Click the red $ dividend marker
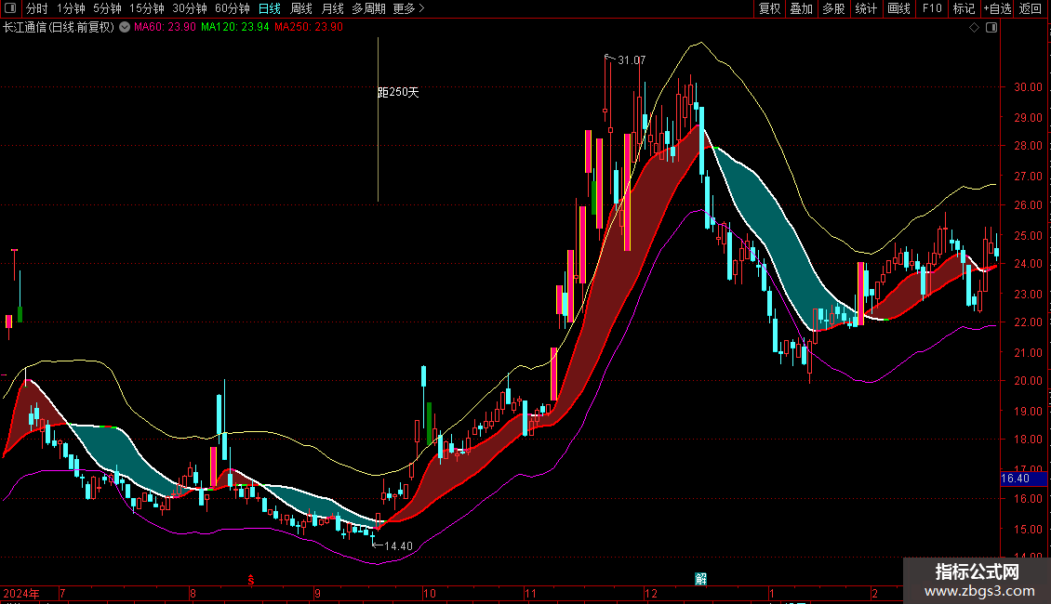The width and height of the screenshot is (1051, 604). pyautogui.click(x=250, y=580)
